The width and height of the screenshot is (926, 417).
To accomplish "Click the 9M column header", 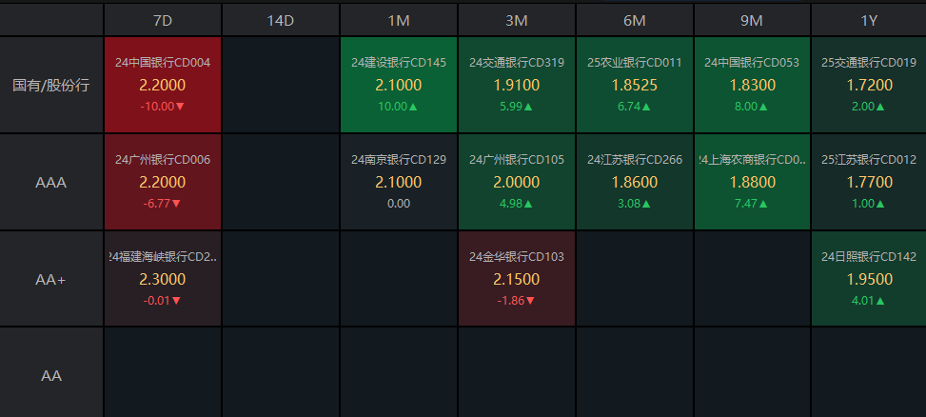I will click(752, 19).
